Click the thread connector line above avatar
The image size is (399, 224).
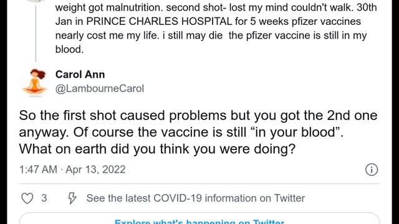(x=36, y=33)
